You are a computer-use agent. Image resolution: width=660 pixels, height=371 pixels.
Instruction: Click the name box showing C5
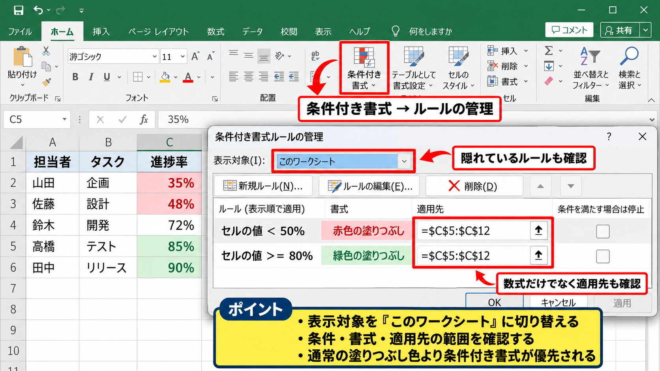click(36, 119)
